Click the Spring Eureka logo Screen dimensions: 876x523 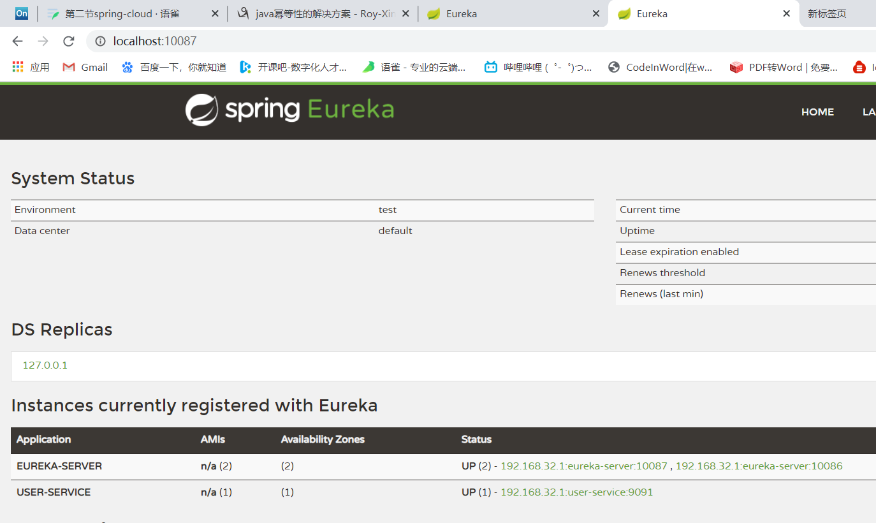(x=289, y=110)
